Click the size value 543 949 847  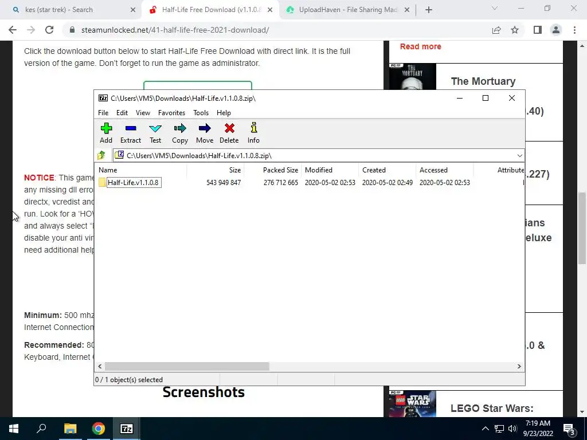(224, 183)
